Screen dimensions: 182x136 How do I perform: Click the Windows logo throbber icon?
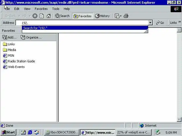point(176,9)
